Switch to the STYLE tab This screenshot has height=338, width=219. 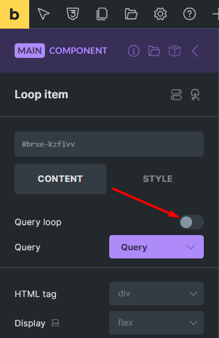[x=158, y=179]
